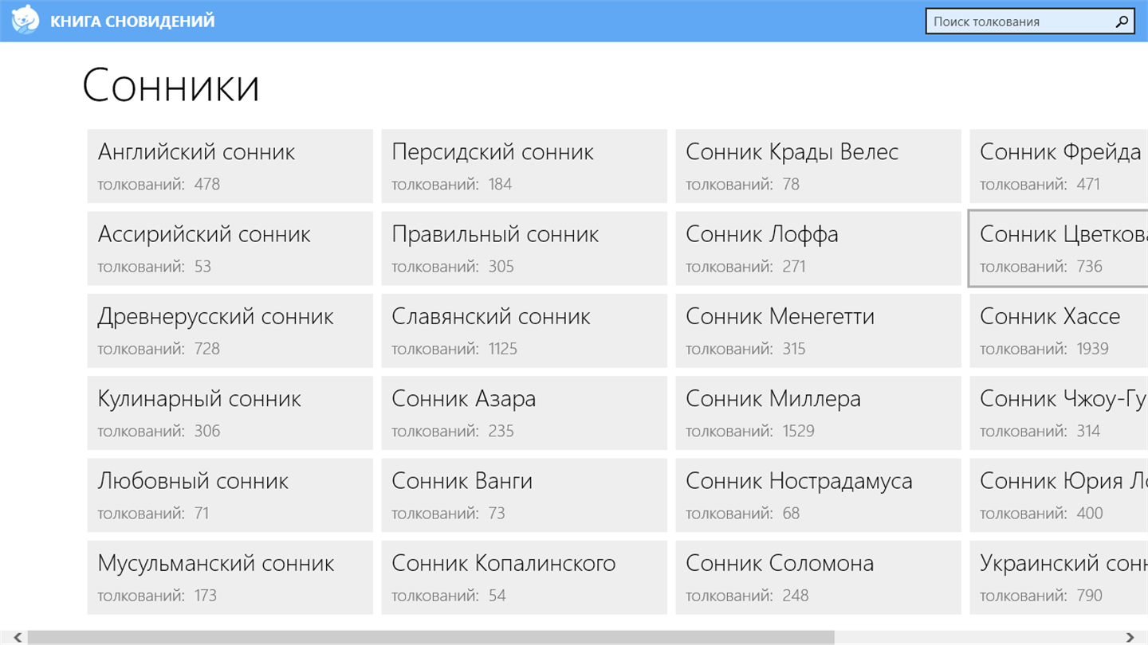Open the Сонник Лоффа tile

click(x=818, y=248)
